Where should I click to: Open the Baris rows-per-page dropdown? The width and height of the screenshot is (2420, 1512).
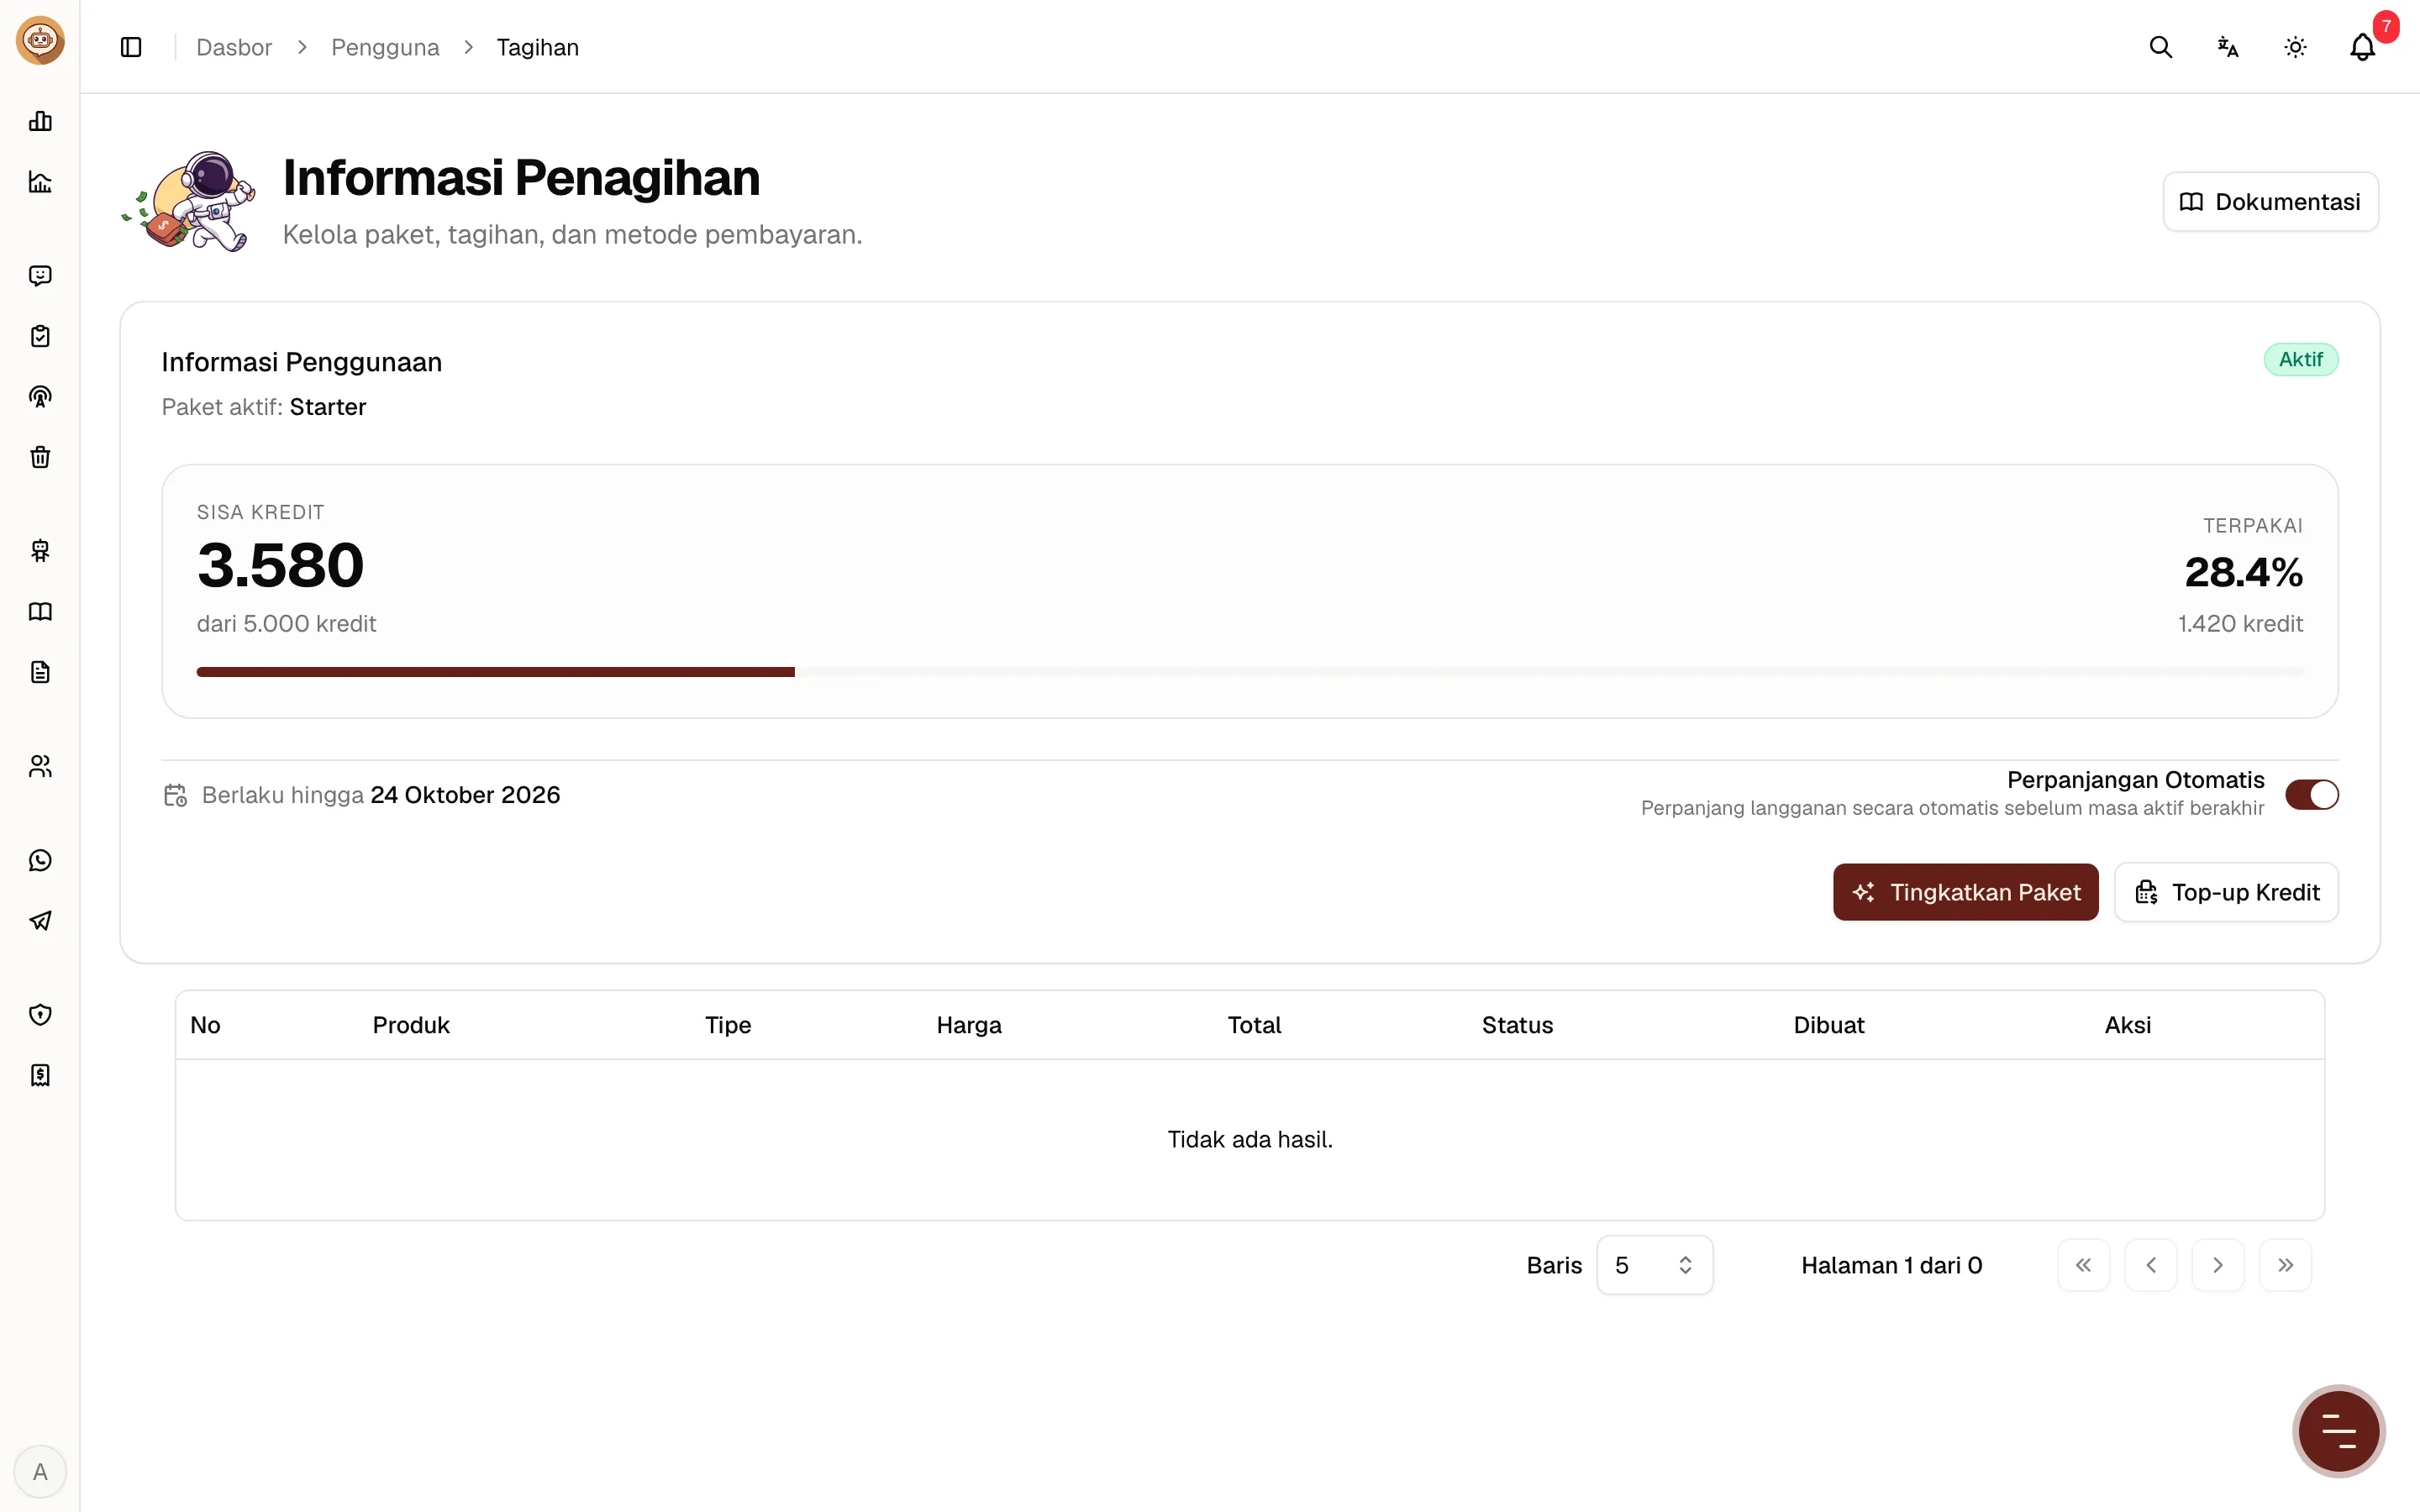1654,1265
